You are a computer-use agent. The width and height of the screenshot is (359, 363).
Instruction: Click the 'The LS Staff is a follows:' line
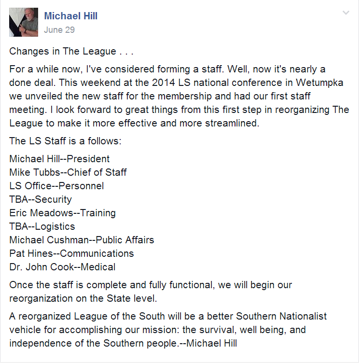point(65,141)
